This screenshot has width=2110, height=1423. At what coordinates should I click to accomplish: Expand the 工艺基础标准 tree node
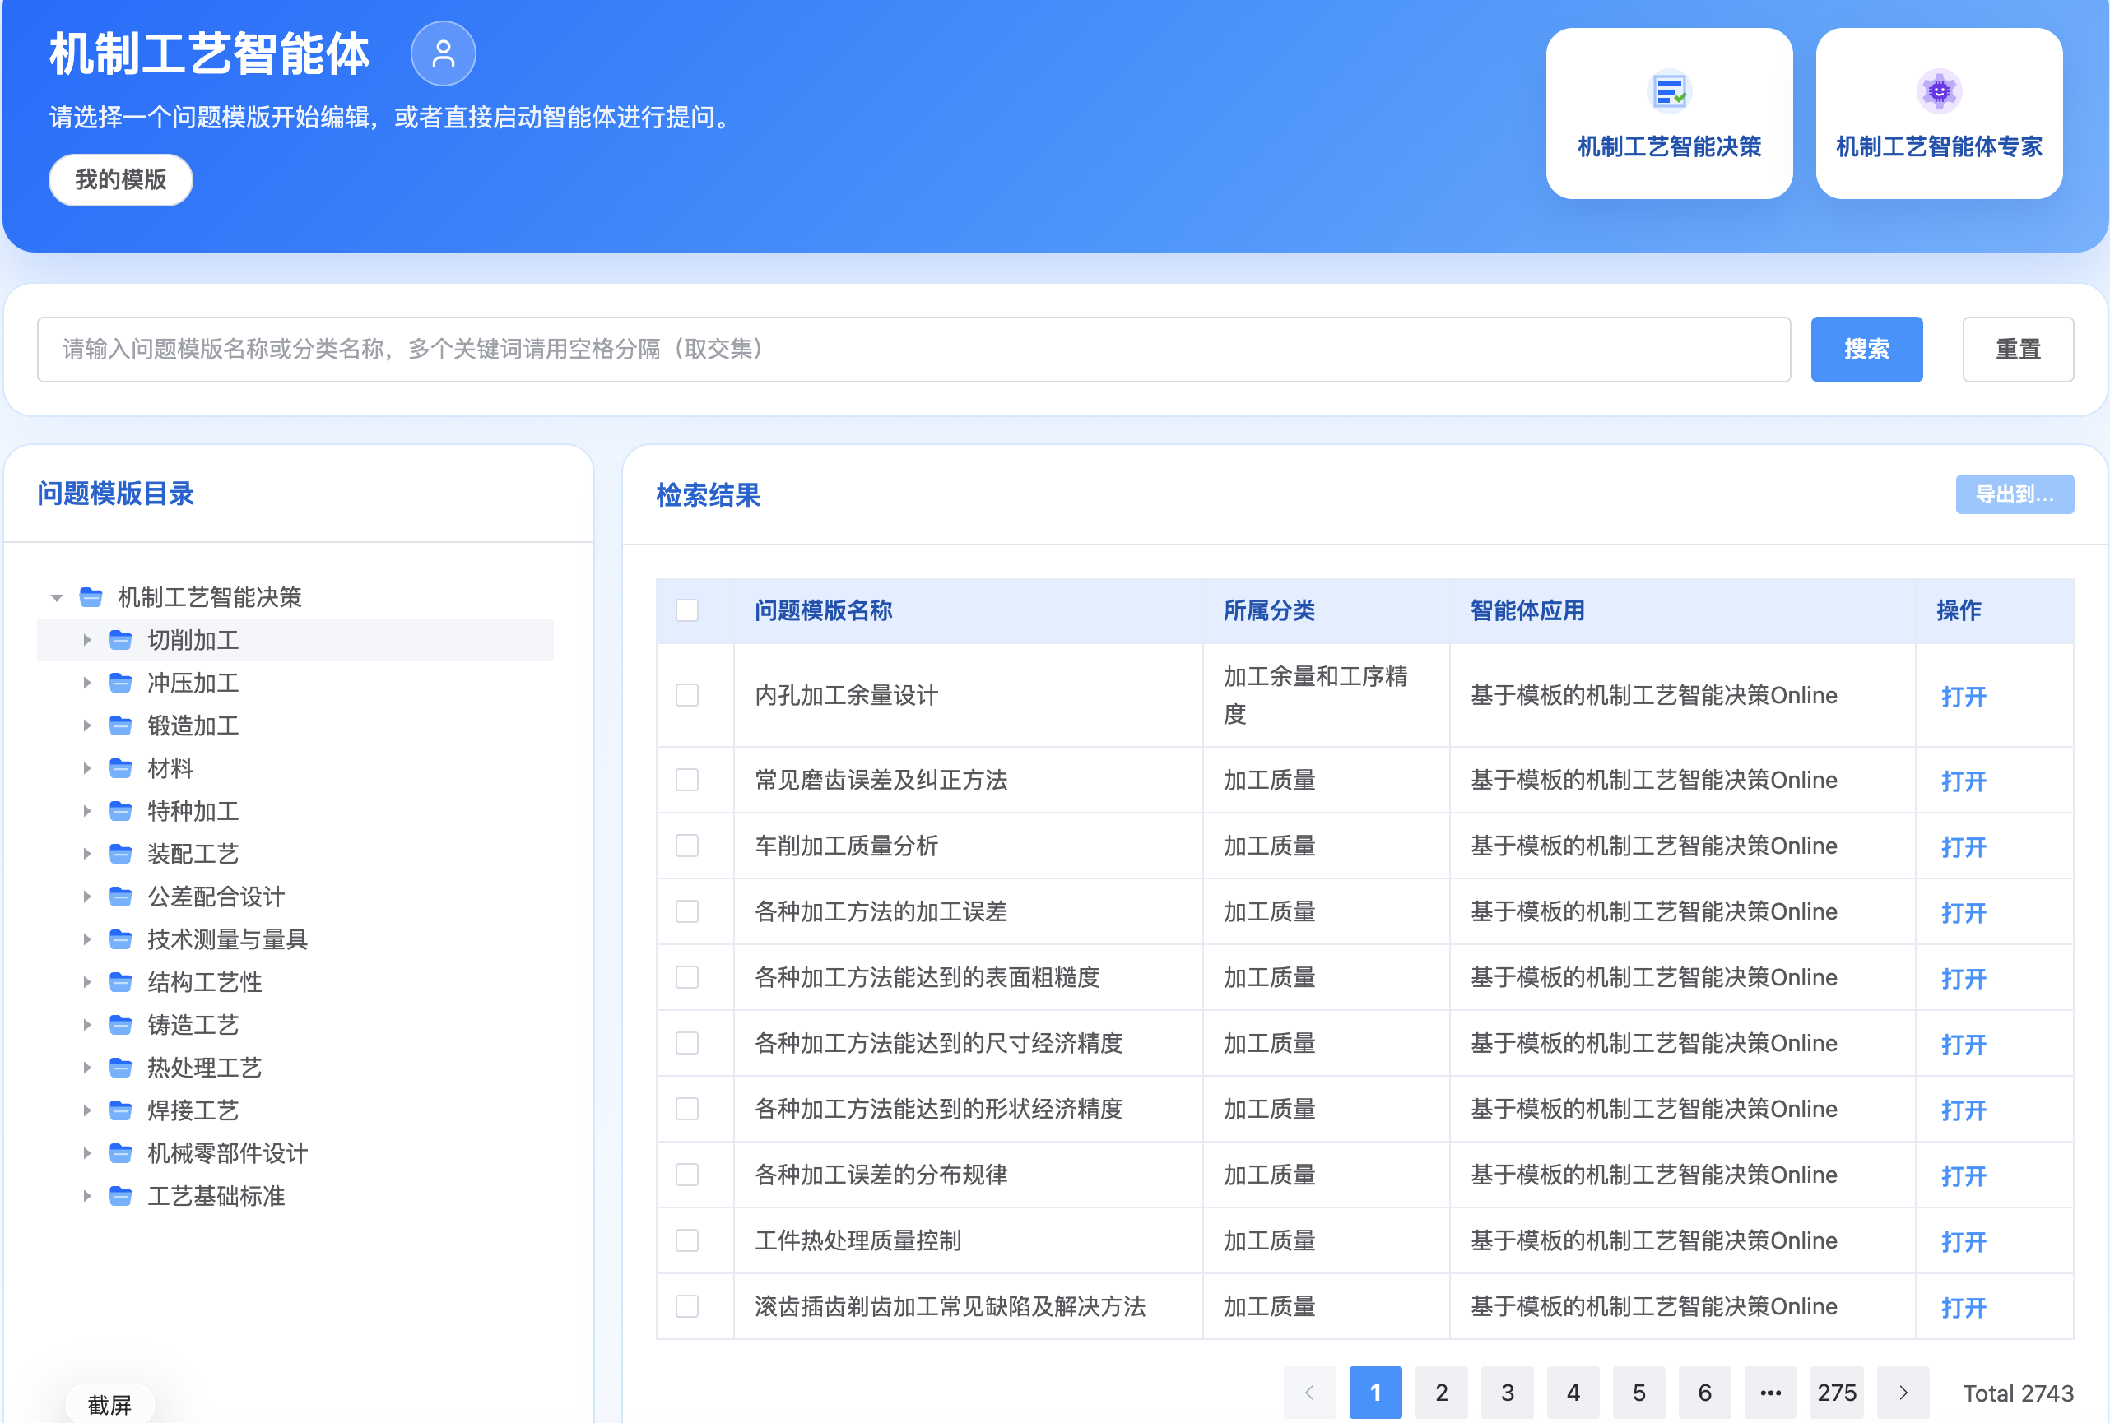click(x=87, y=1196)
